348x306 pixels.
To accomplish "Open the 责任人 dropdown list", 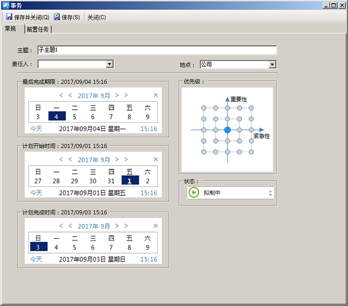I will 110,64.
